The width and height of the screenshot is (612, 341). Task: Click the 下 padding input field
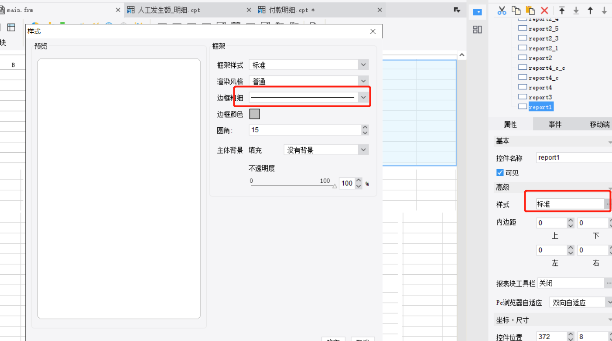tap(592, 223)
